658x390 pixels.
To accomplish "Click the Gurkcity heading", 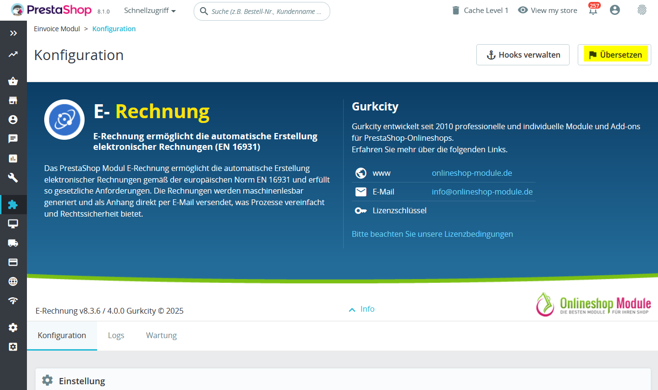I will click(375, 106).
